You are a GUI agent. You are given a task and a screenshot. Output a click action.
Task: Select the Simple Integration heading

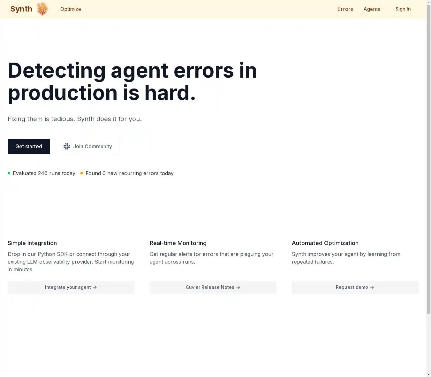(x=32, y=243)
